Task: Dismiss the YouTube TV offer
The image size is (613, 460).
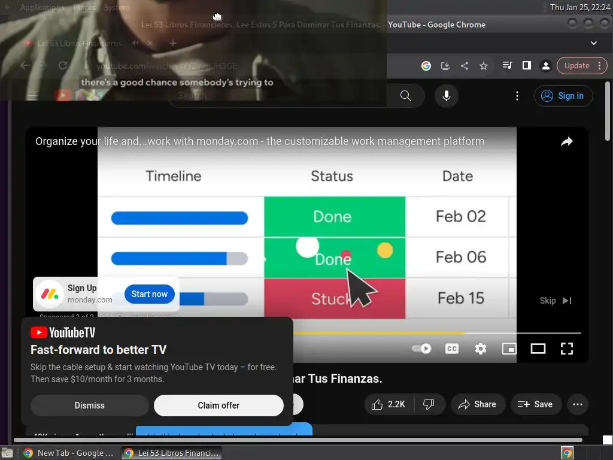Action: (90, 405)
